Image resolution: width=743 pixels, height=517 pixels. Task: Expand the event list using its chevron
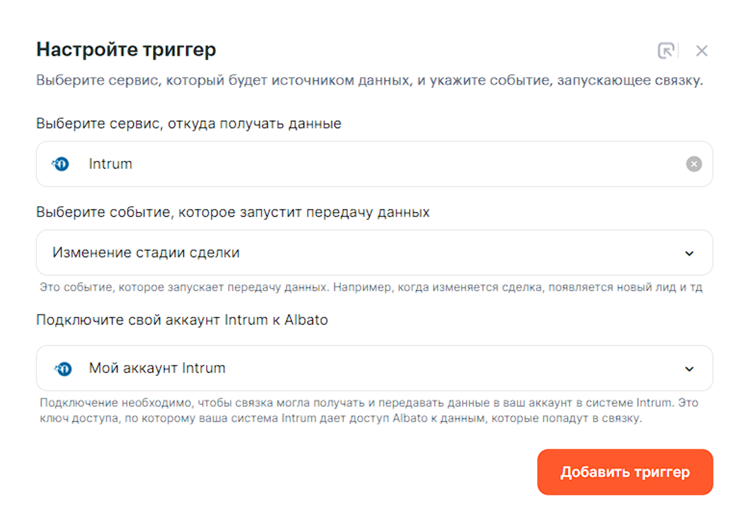click(x=689, y=253)
